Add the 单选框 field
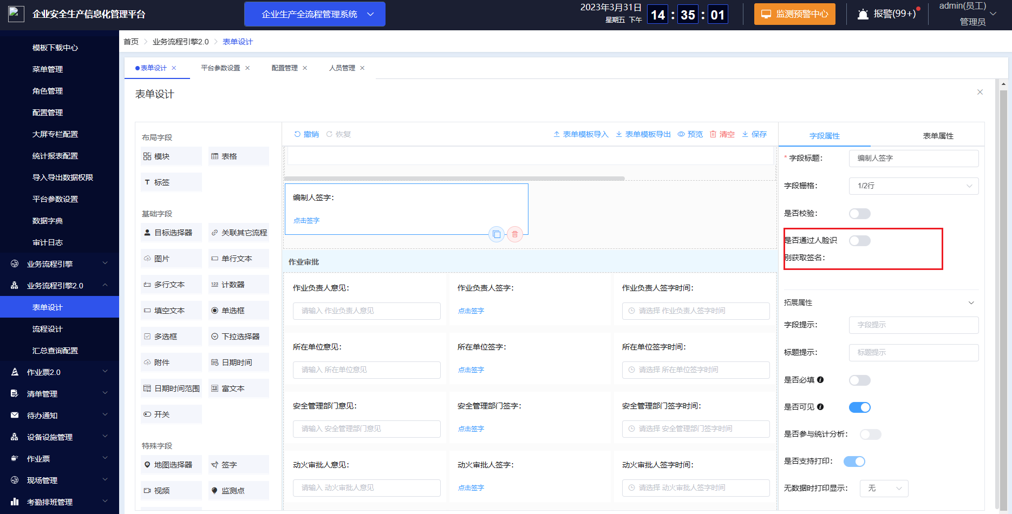The image size is (1012, 514). (239, 311)
